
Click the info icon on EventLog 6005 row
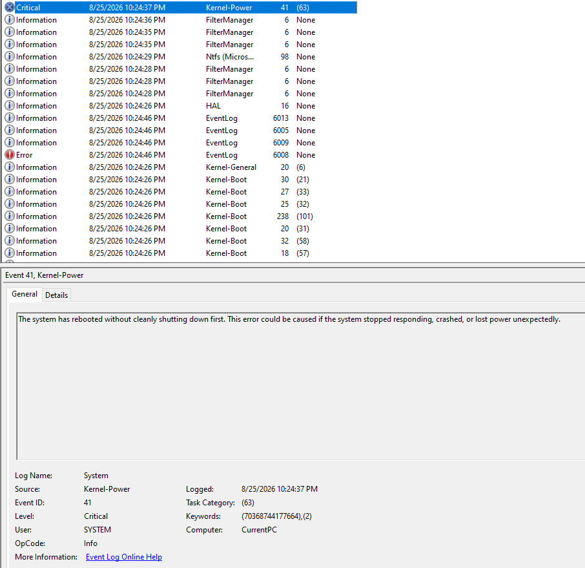pos(9,131)
